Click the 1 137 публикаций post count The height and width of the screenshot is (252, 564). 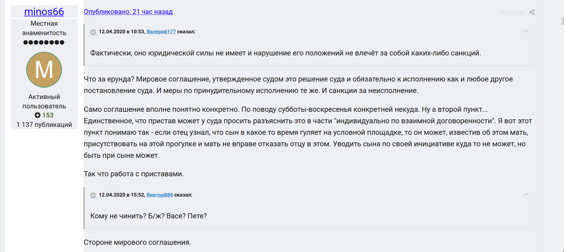point(44,124)
